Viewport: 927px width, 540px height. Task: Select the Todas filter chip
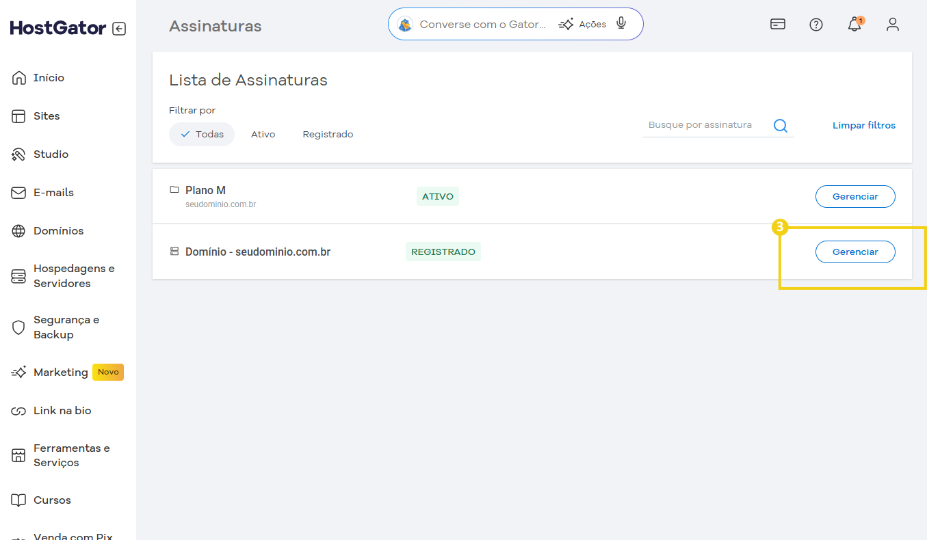click(202, 135)
